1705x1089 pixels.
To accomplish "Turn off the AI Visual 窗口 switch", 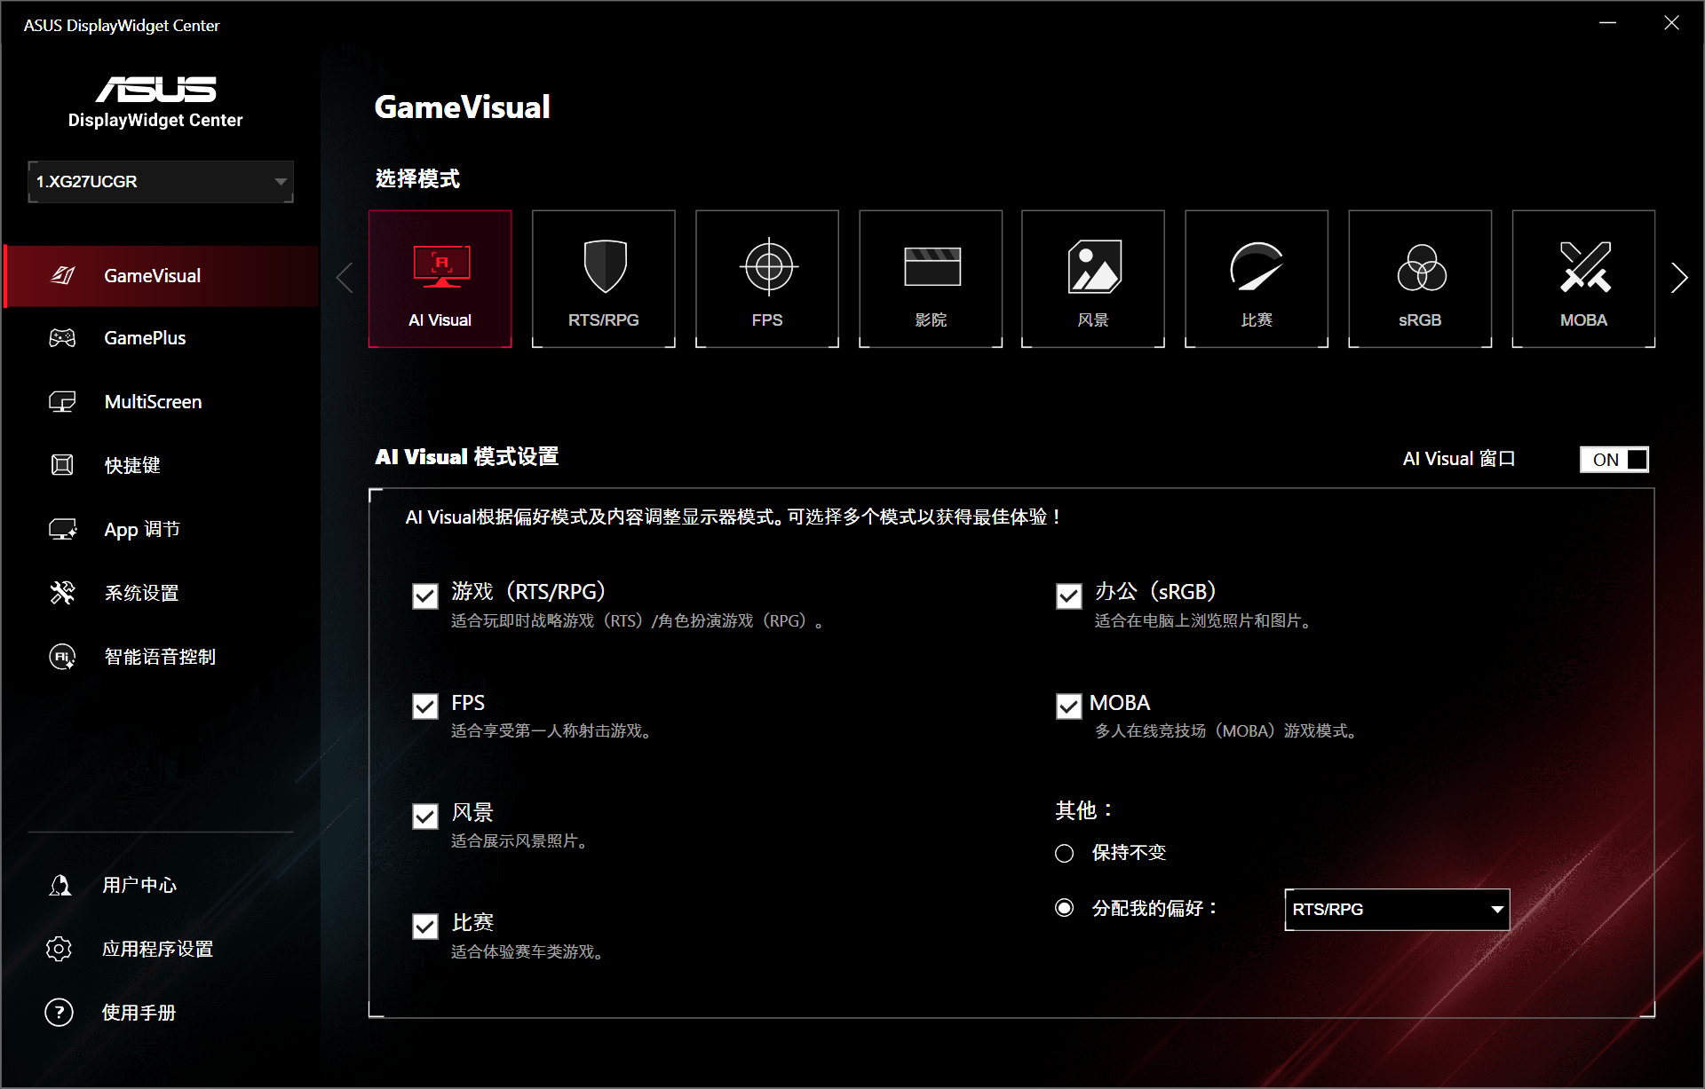I will point(1614,459).
